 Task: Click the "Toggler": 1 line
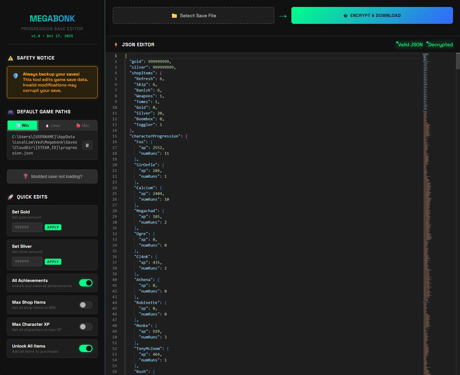pos(148,125)
